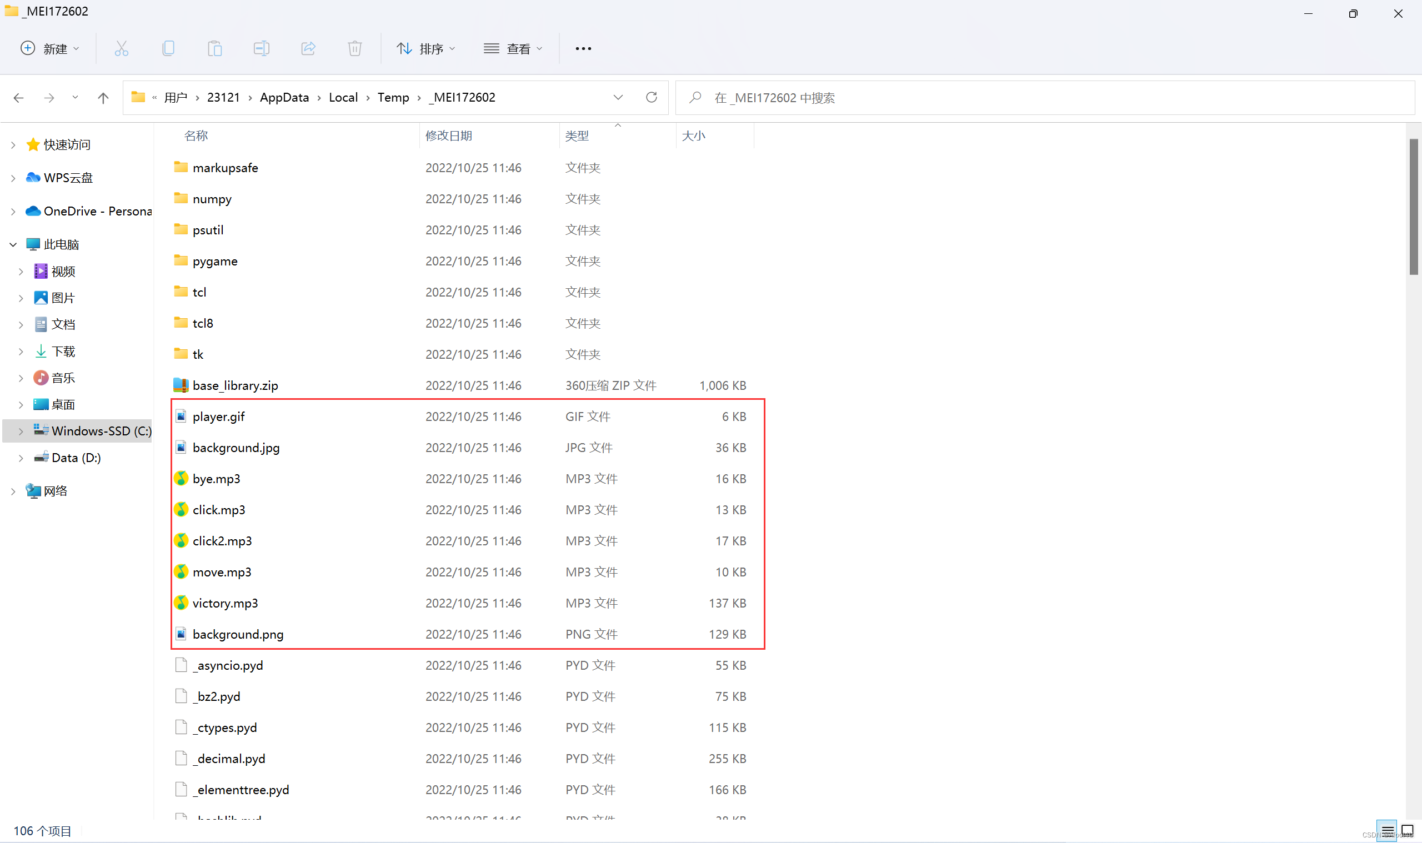The width and height of the screenshot is (1422, 843).
Task: Open the three-dot more options menu
Action: [583, 49]
